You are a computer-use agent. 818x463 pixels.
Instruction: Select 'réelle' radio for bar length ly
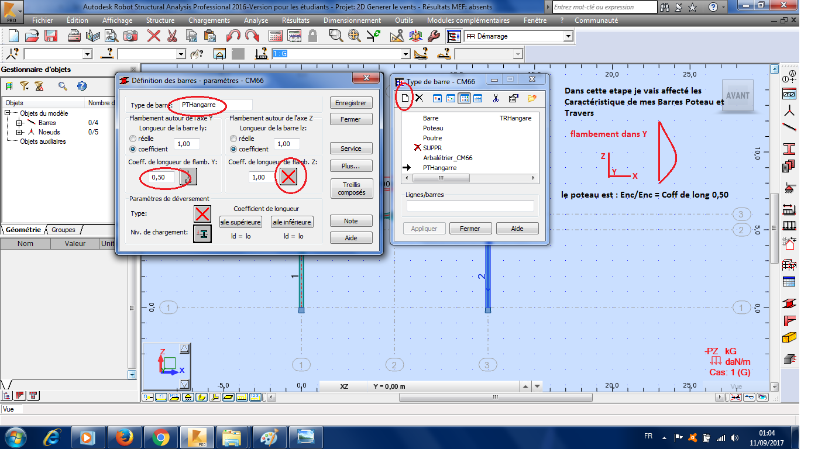point(133,139)
